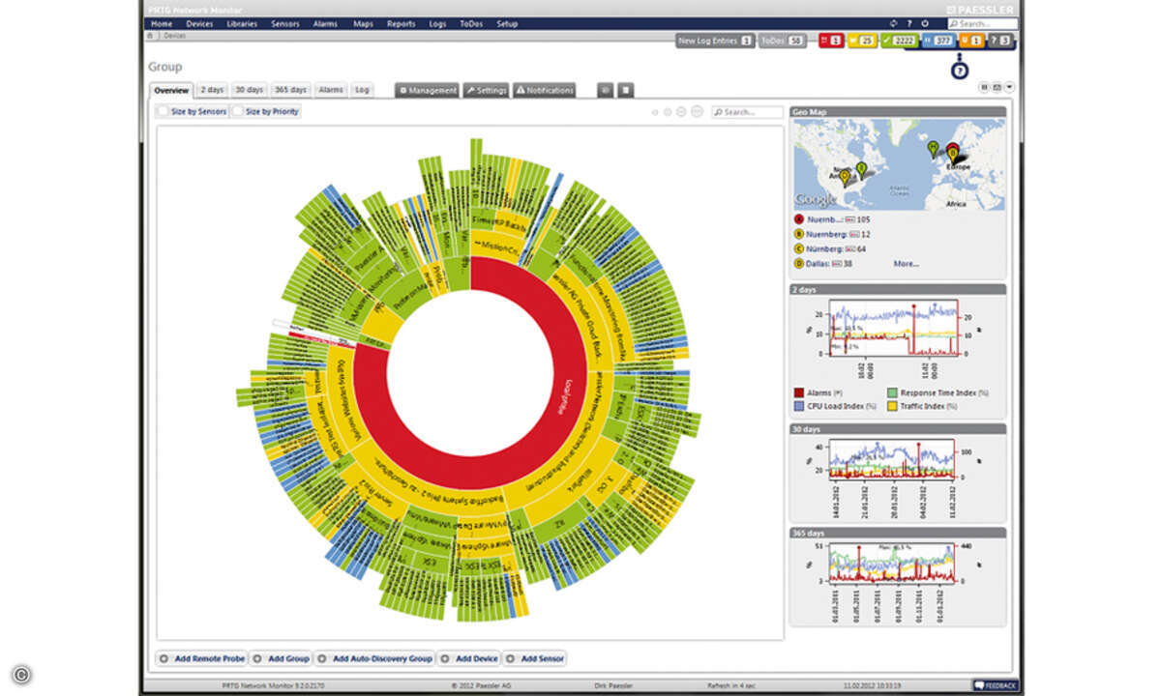Click the blue paused sensors badge 377
Screen dimensions: 1161x696
tap(938, 41)
